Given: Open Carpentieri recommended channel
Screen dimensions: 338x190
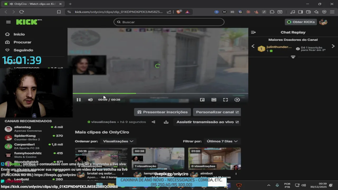Looking at the screenshot, I should pos(34,146).
